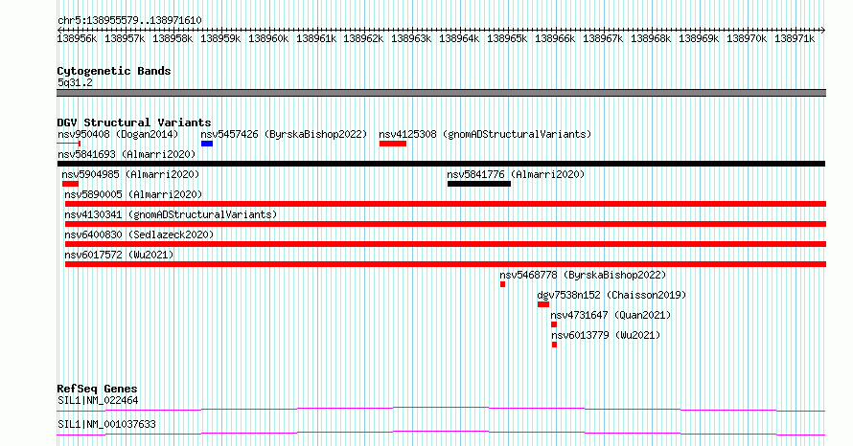This screenshot has height=446, width=853.
Task: Click the SIL1|NM_001037633 gene label
Action: 106,424
